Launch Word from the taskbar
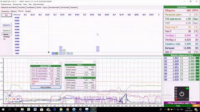The width and height of the screenshot is (200, 112). coord(35,109)
